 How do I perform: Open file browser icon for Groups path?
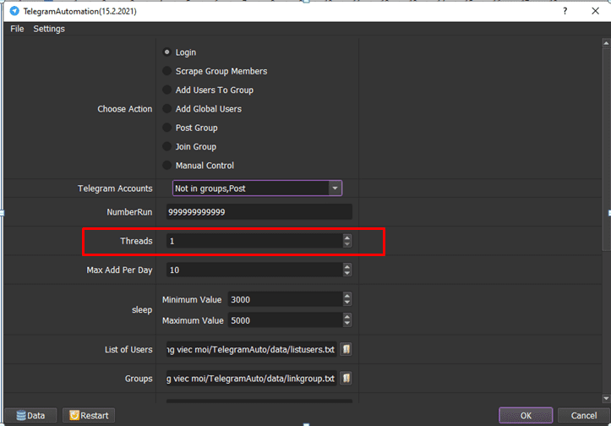click(346, 378)
